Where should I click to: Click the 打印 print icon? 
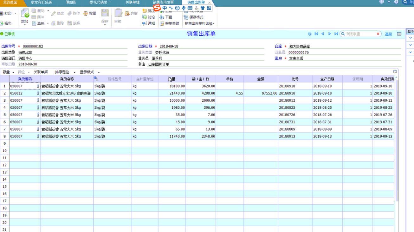pos(2,13)
